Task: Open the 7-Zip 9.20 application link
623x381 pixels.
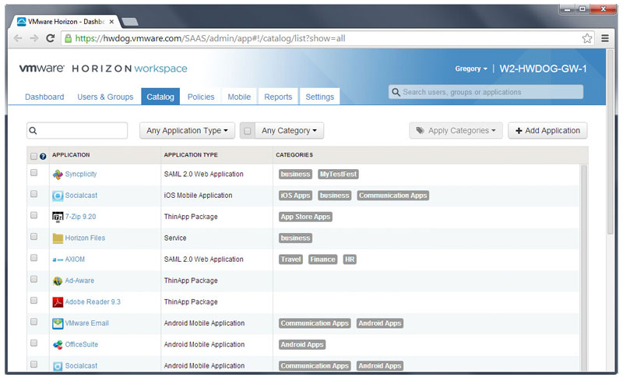Action: point(81,217)
